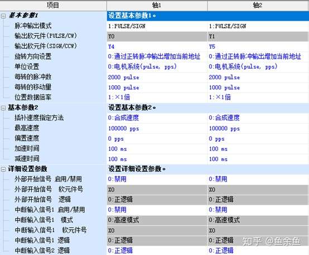This screenshot has width=309, height=255.
Task: Select the 偏置速度 row label
Action: point(27,138)
